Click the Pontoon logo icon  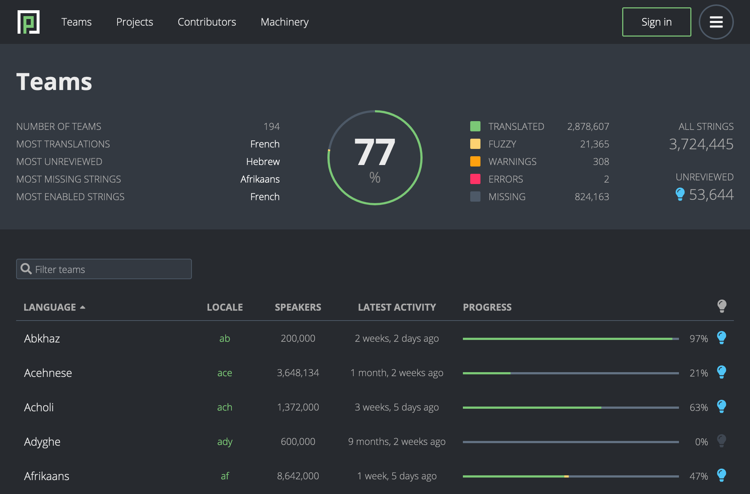pos(29,22)
